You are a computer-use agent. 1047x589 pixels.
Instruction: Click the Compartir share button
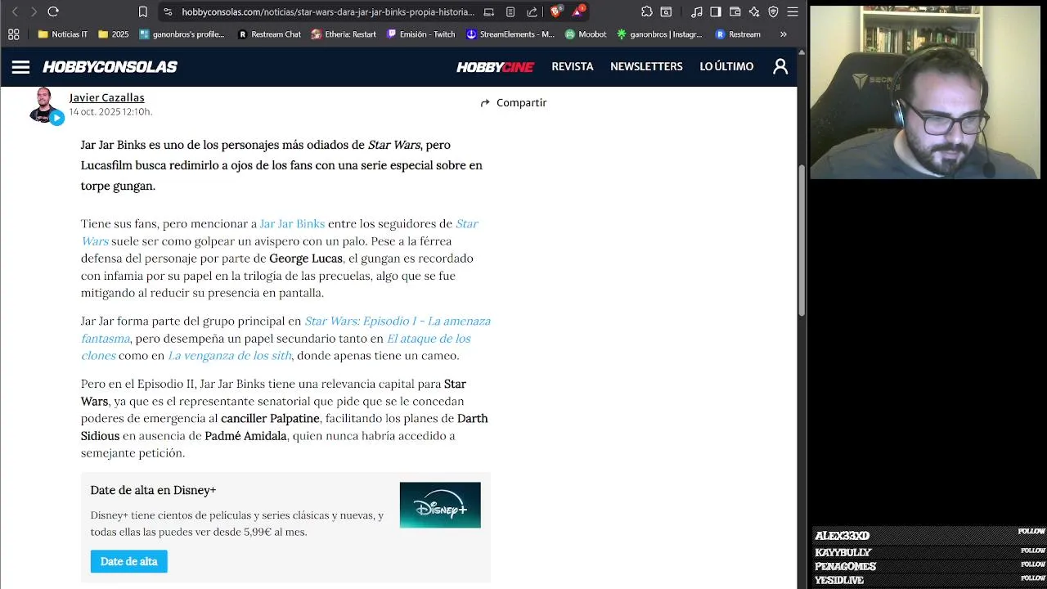pyautogui.click(x=513, y=103)
